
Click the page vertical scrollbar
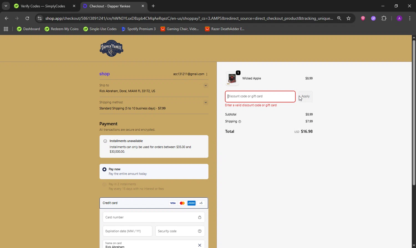click(414, 113)
